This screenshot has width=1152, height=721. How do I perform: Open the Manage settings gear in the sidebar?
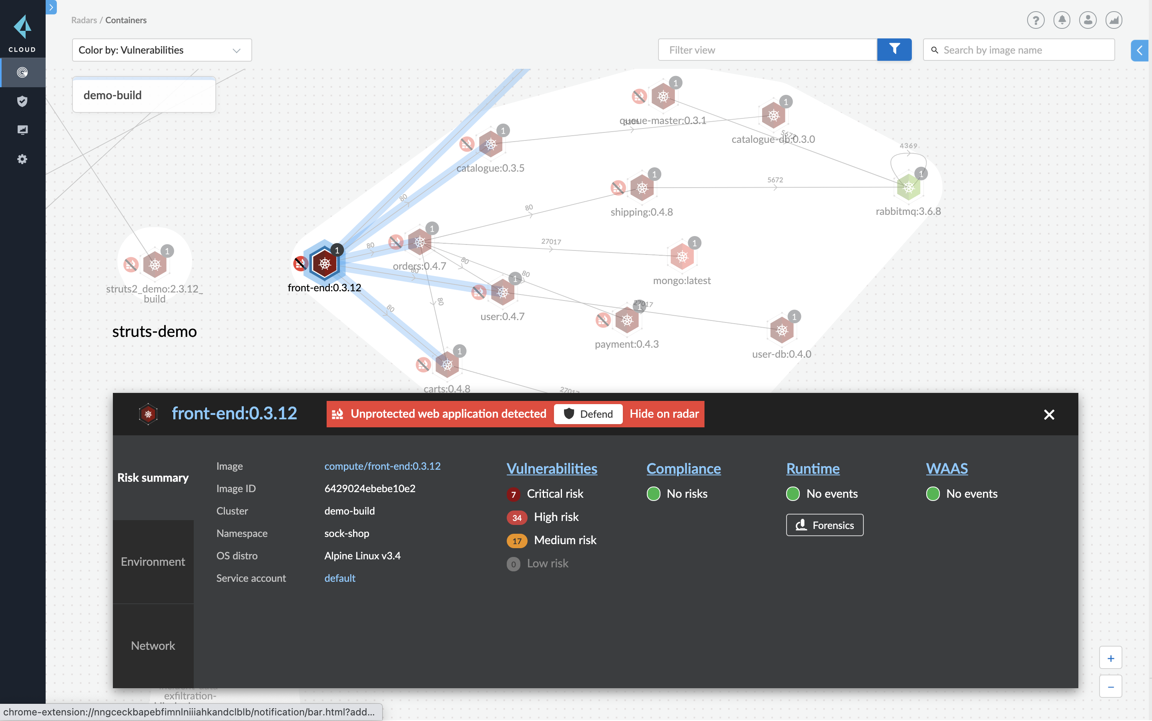(x=22, y=159)
